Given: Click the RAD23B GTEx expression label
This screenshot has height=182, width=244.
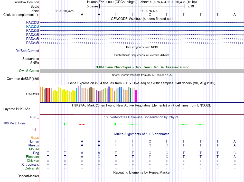Looking at the screenshot, I should click(32, 94).
